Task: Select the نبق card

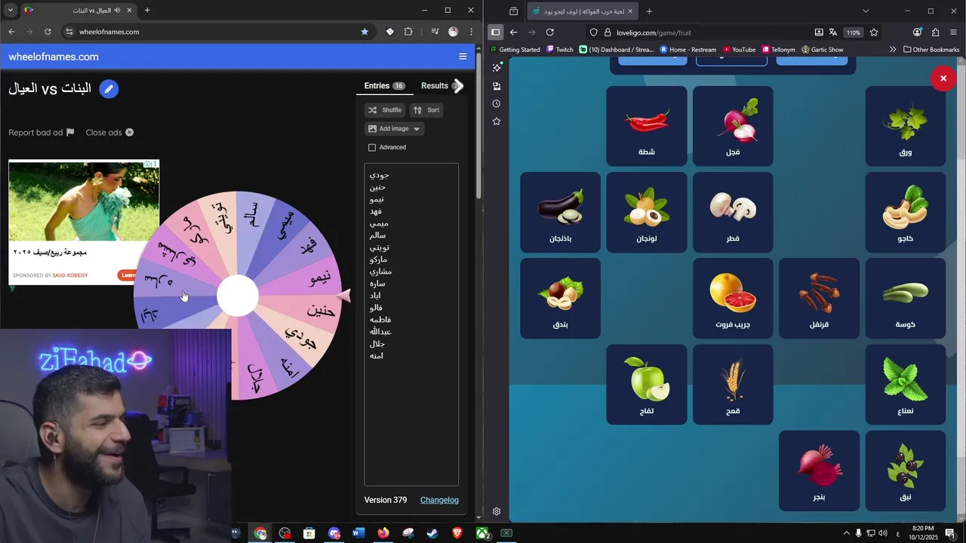Action: 906,471
